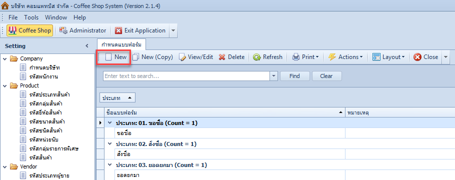Click the Actions lightning icon
The height and width of the screenshot is (180, 455).
(332, 57)
